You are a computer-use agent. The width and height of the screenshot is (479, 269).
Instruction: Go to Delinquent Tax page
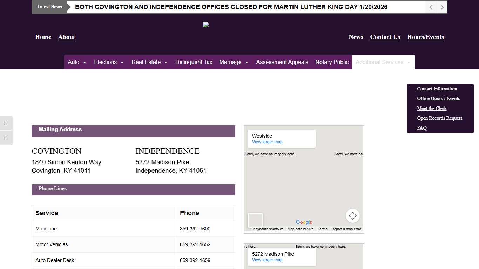click(194, 62)
